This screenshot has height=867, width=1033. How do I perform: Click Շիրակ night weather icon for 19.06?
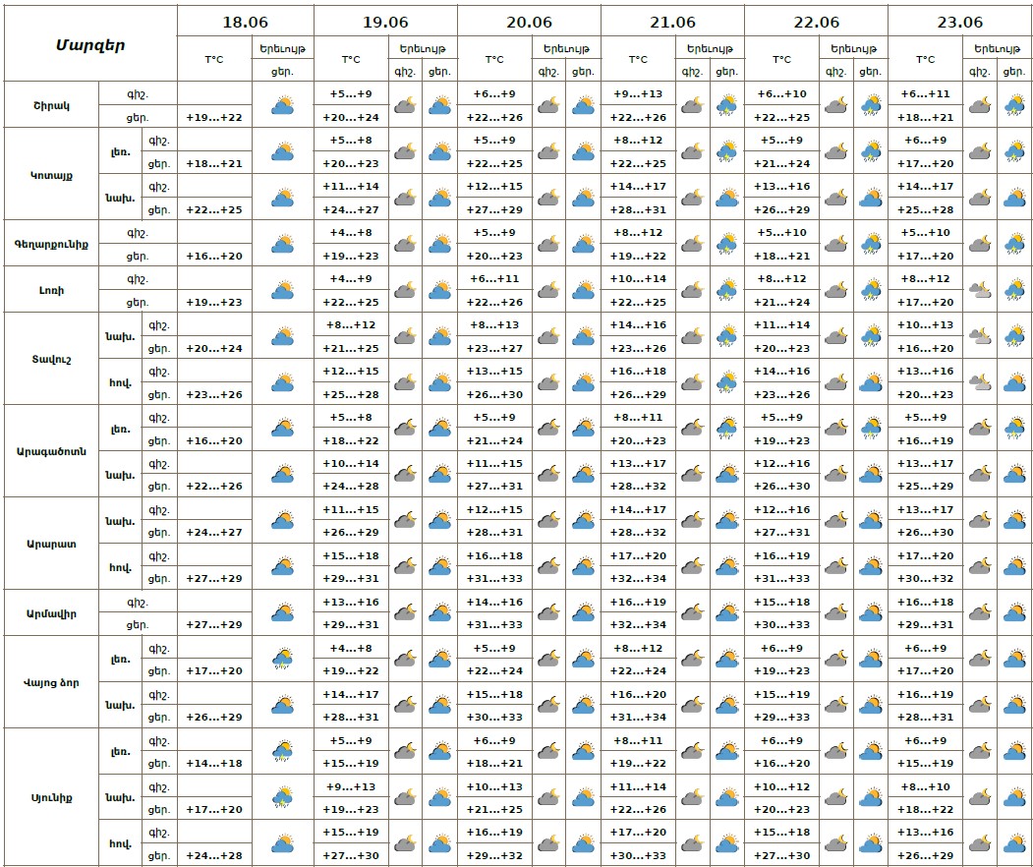click(x=404, y=105)
